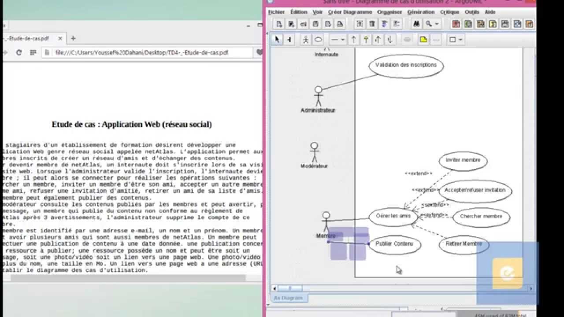Open the Zoom dropdown arrow
This screenshot has height=317, width=564.
click(437, 24)
